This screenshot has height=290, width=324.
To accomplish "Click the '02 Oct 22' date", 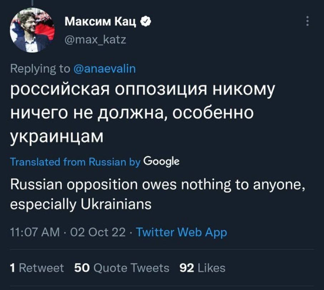I will (93, 232).
